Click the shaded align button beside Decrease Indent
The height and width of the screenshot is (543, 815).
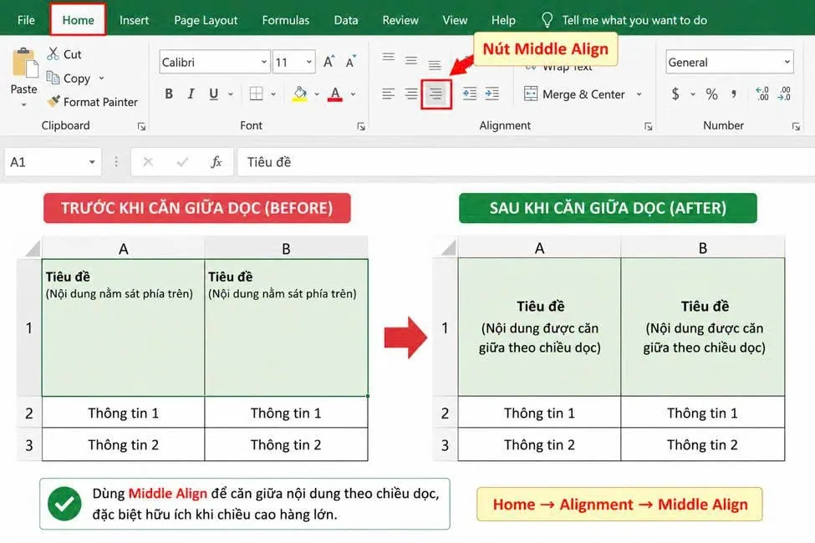click(x=436, y=94)
